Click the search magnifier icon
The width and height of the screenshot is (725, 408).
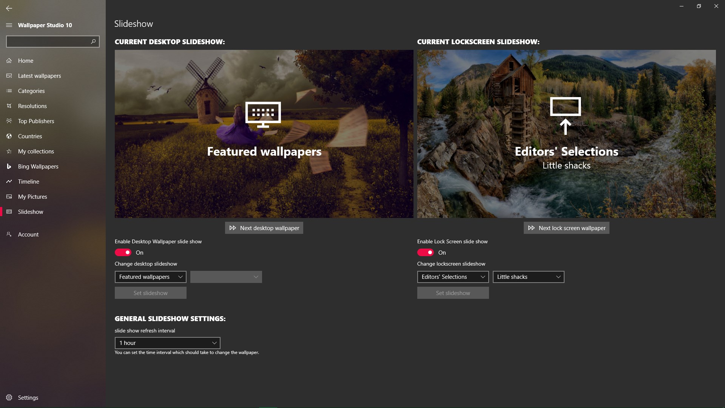[x=93, y=41]
